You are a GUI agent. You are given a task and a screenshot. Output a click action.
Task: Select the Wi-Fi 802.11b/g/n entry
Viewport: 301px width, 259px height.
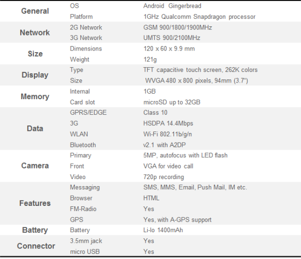pyautogui.click(x=167, y=134)
